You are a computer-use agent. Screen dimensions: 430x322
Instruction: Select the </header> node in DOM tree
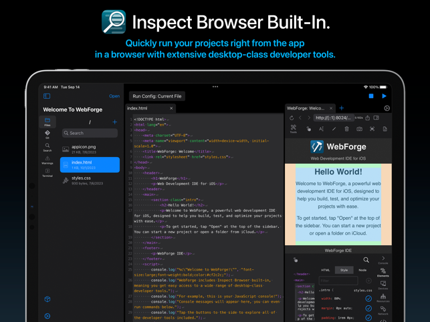[x=302, y=274]
